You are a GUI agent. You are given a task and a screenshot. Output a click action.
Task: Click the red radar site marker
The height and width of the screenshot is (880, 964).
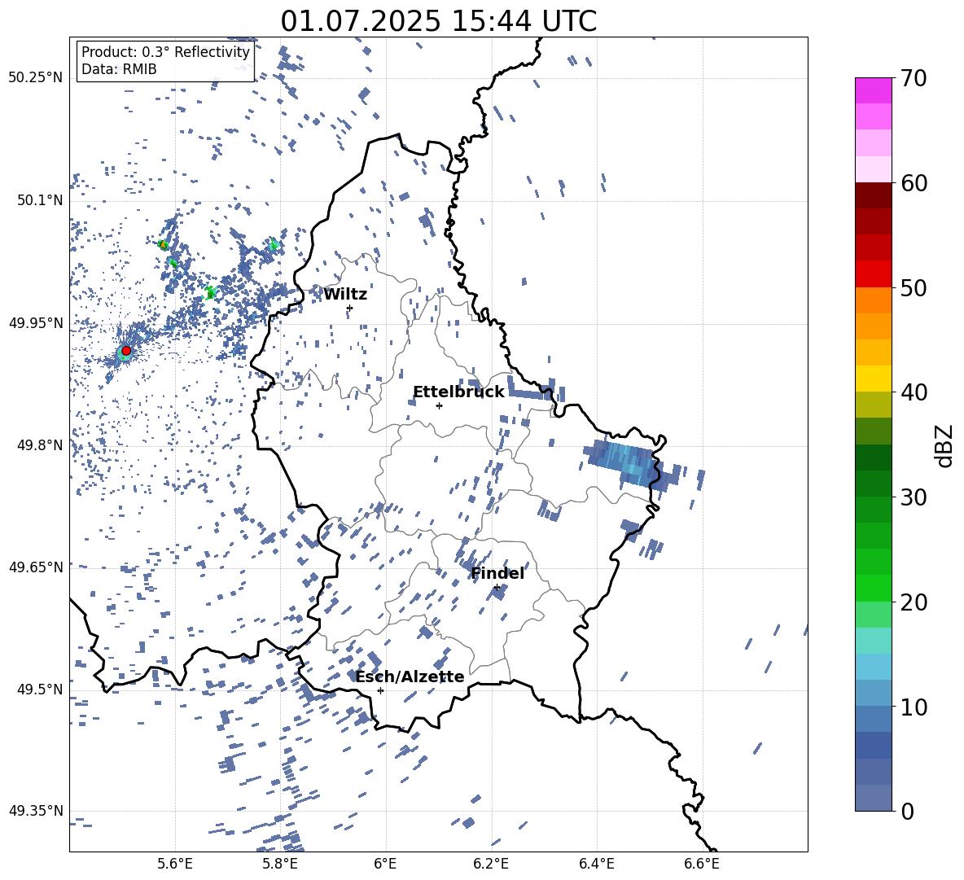[x=126, y=351]
